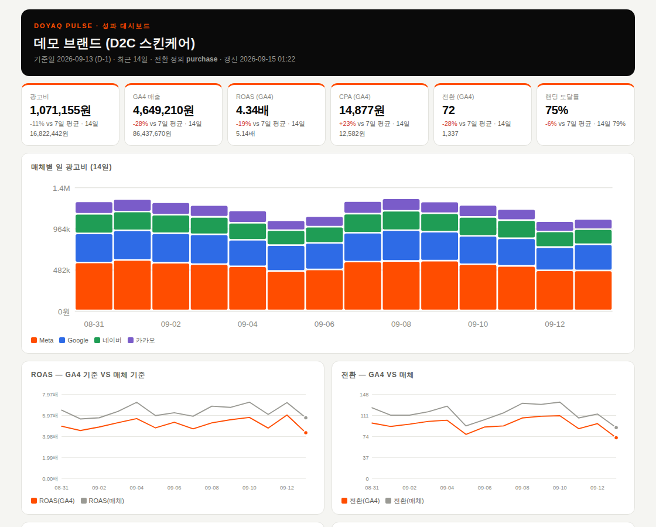Viewport: 656px width, 527px height.
Task: Click the 09-06 x-axis label on ROAS chart
Action: click(174, 488)
